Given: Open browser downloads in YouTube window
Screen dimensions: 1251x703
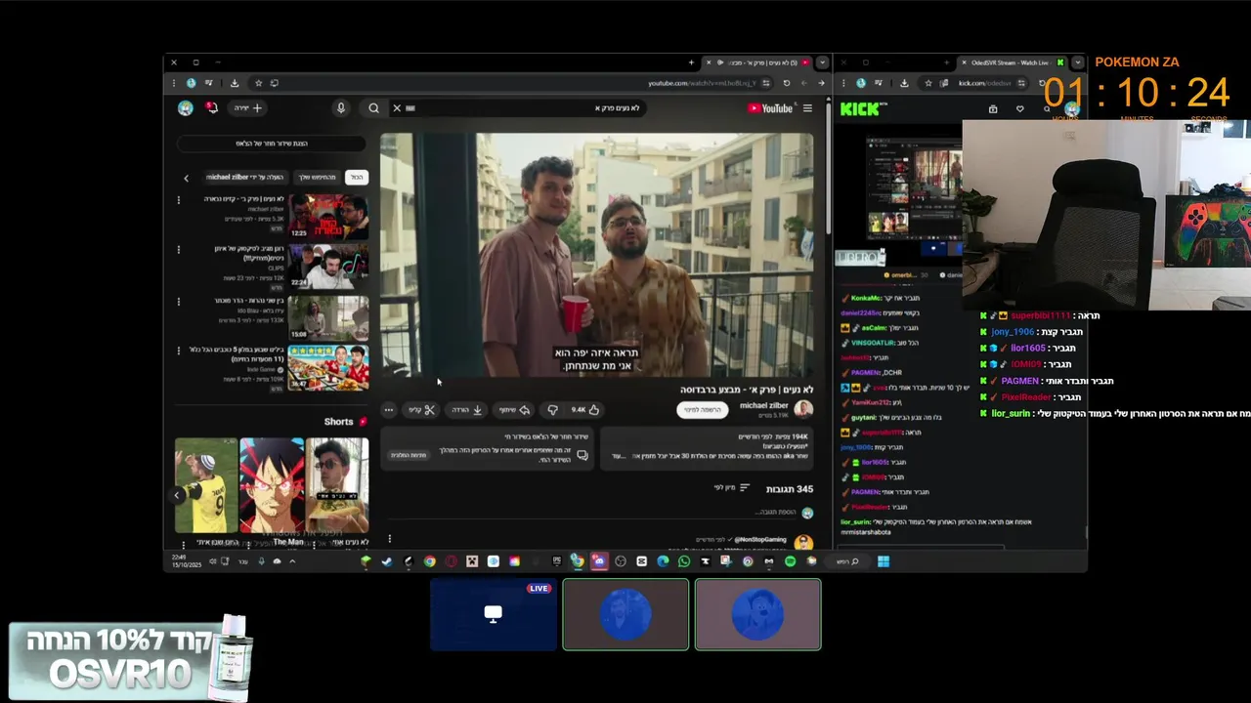Looking at the screenshot, I should click(x=235, y=83).
